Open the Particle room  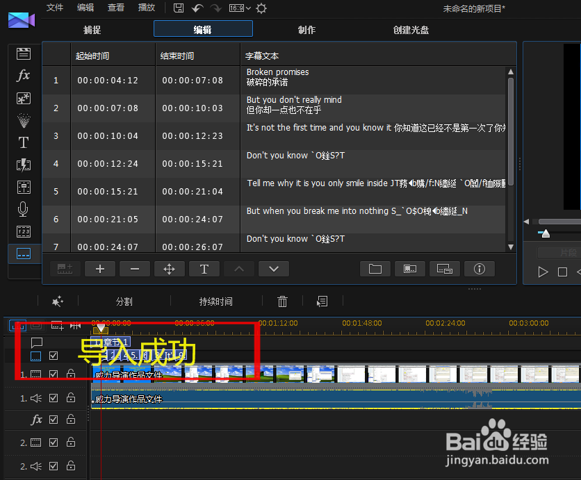pos(24,120)
